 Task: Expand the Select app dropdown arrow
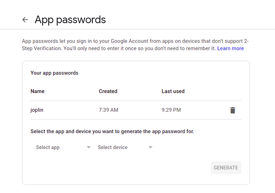[x=89, y=147]
